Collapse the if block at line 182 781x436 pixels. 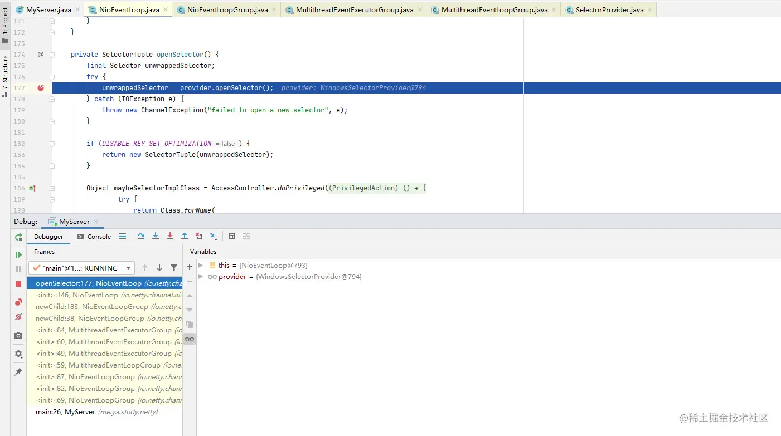52,144
